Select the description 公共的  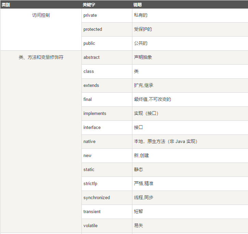point(141,43)
